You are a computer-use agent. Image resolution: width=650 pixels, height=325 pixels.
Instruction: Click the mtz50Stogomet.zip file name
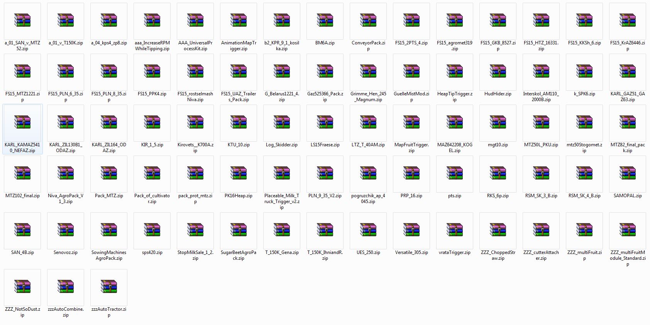point(584,148)
